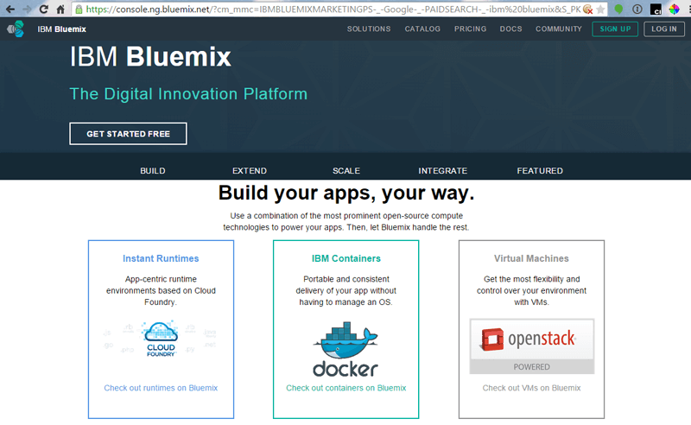Open the IBM Containers heading link

346,258
